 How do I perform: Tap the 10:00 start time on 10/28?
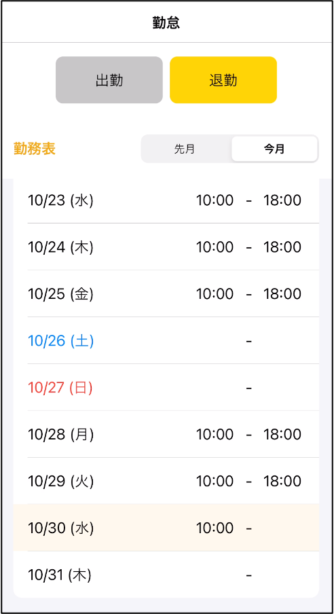click(x=215, y=434)
